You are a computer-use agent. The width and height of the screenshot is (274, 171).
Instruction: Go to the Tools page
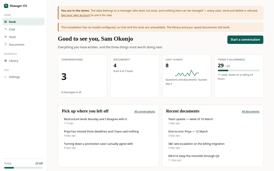coord(23,37)
